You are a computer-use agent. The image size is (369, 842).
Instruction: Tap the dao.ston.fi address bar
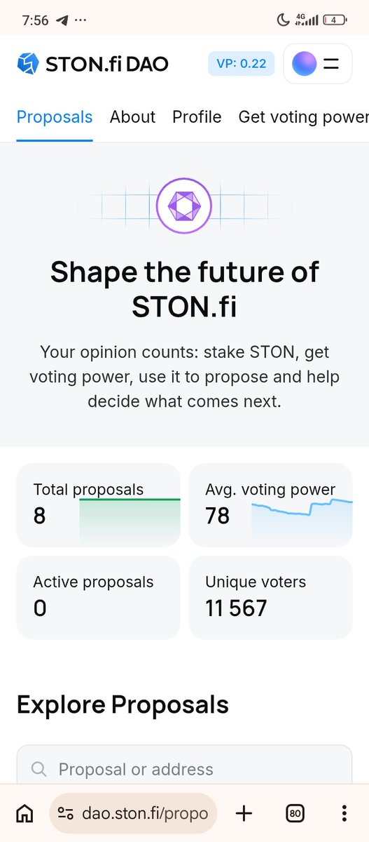point(133,813)
